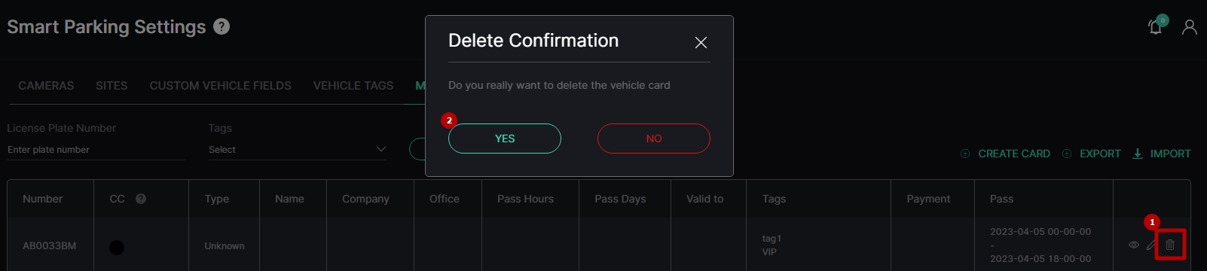Click the pencil edit icon in AB0033BM row
Screen dimensions: 1207x271
1151,245
